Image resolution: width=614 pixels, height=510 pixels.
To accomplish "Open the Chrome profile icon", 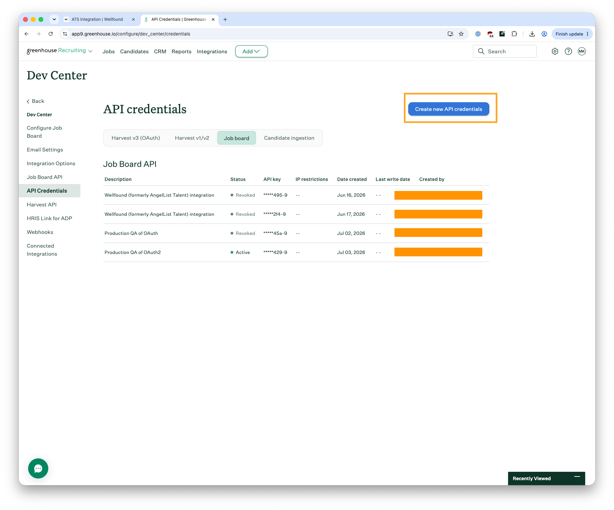I will coord(544,34).
